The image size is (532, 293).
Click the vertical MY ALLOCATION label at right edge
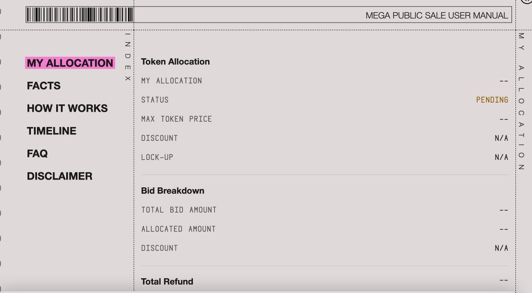[521, 102]
